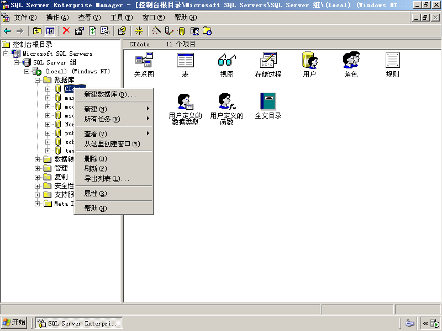Choose 删除(D) from context menu
The width and height of the screenshot is (442, 331).
pos(114,159)
